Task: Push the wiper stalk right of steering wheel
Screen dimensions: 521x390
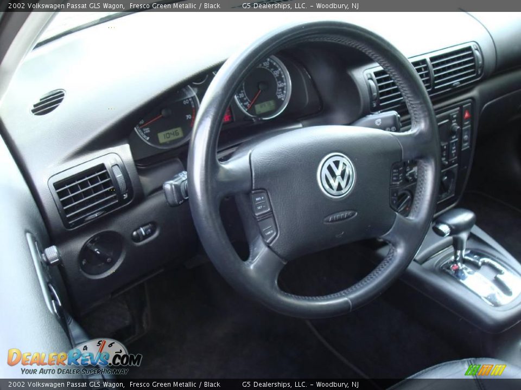Action: pos(378,121)
